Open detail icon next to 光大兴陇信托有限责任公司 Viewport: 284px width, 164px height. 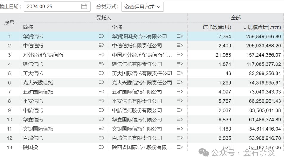(180, 82)
